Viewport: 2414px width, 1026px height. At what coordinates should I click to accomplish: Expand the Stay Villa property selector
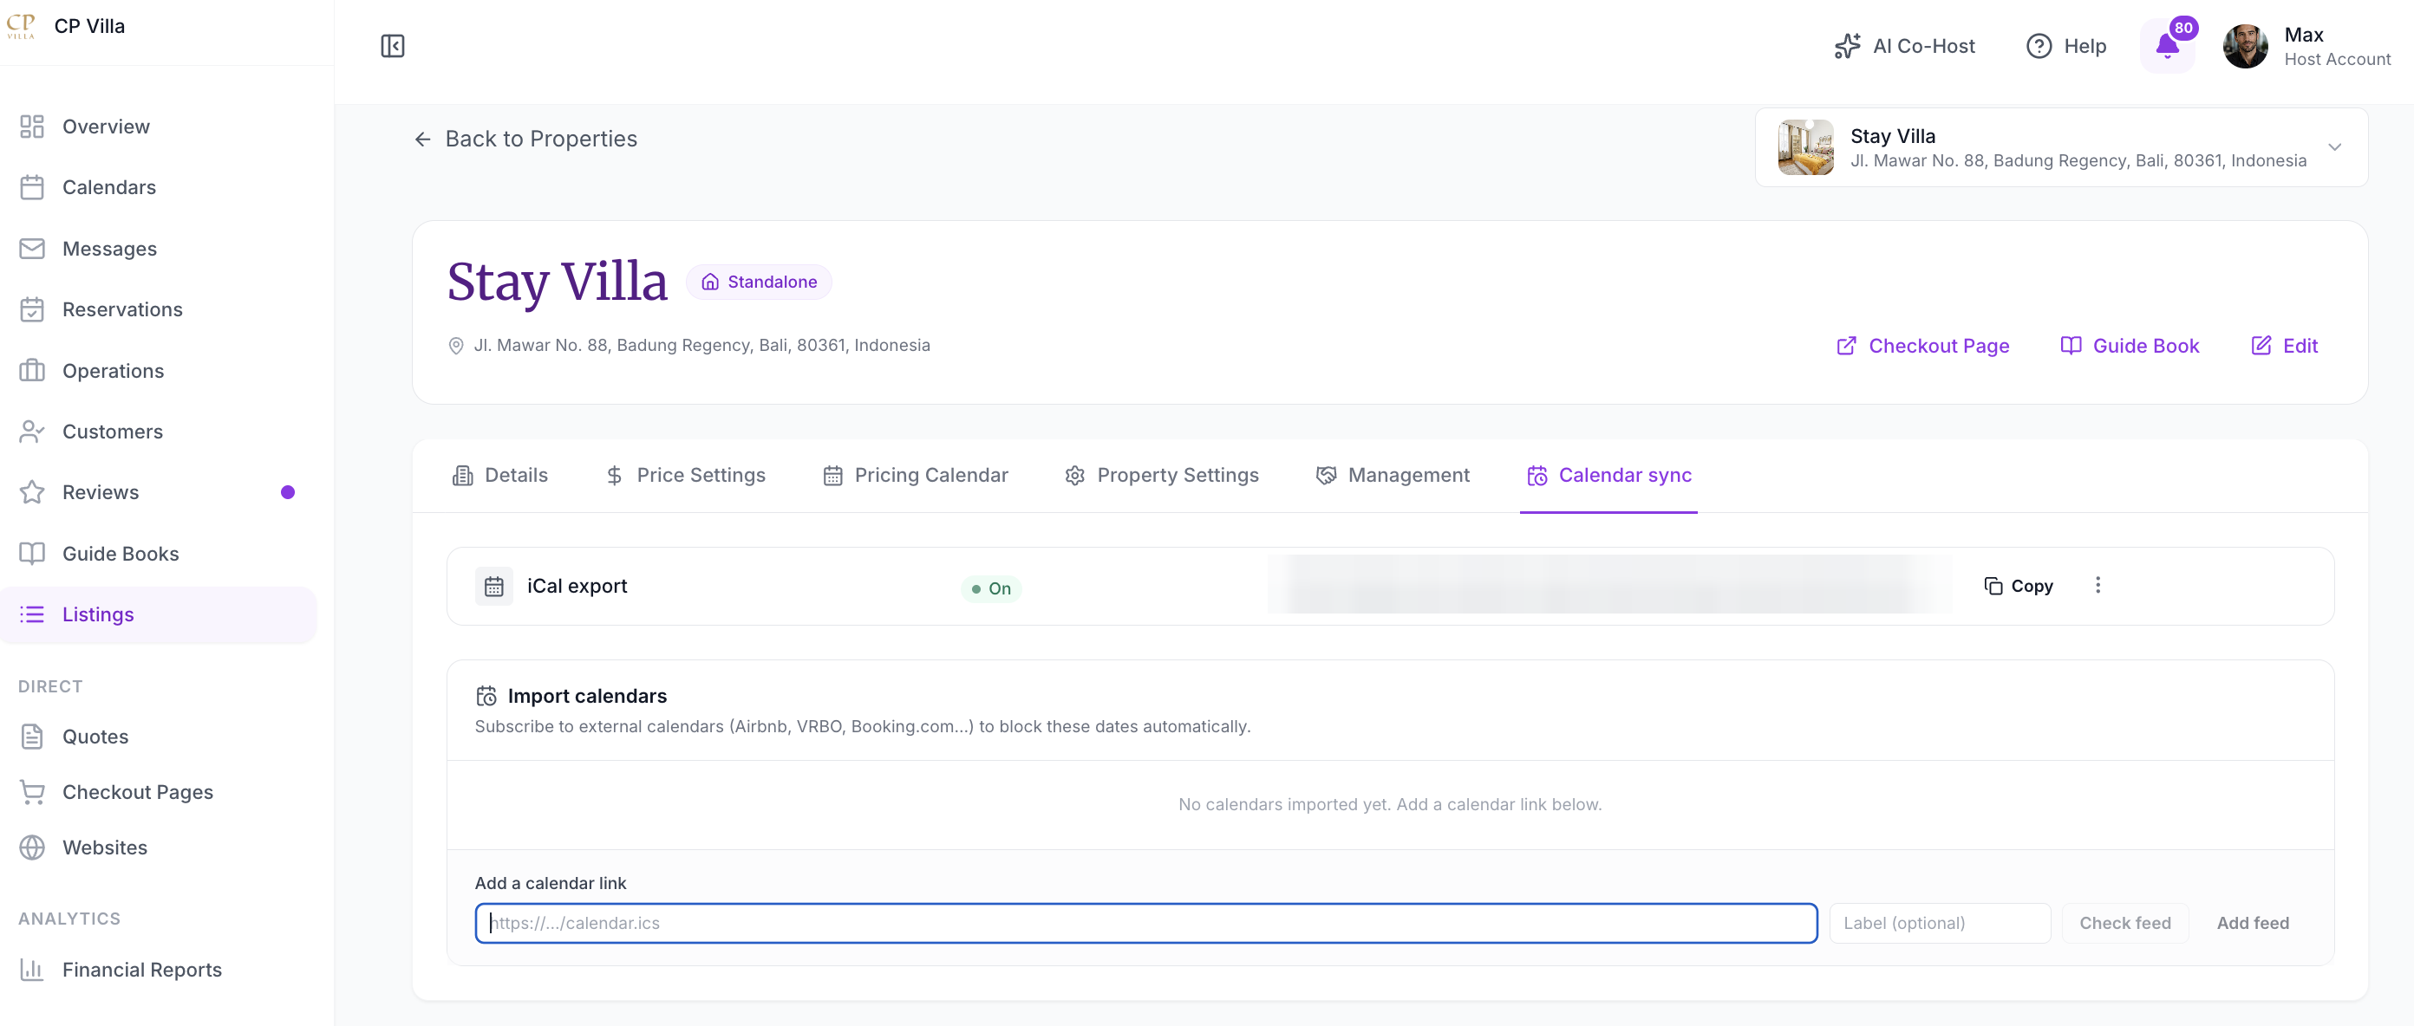pyautogui.click(x=2061, y=148)
